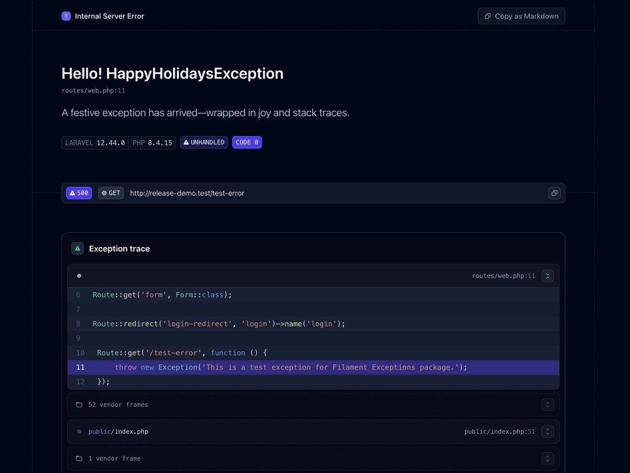
Task: Click code line 10 with Route::get('/test-error'
Action: 313,353
